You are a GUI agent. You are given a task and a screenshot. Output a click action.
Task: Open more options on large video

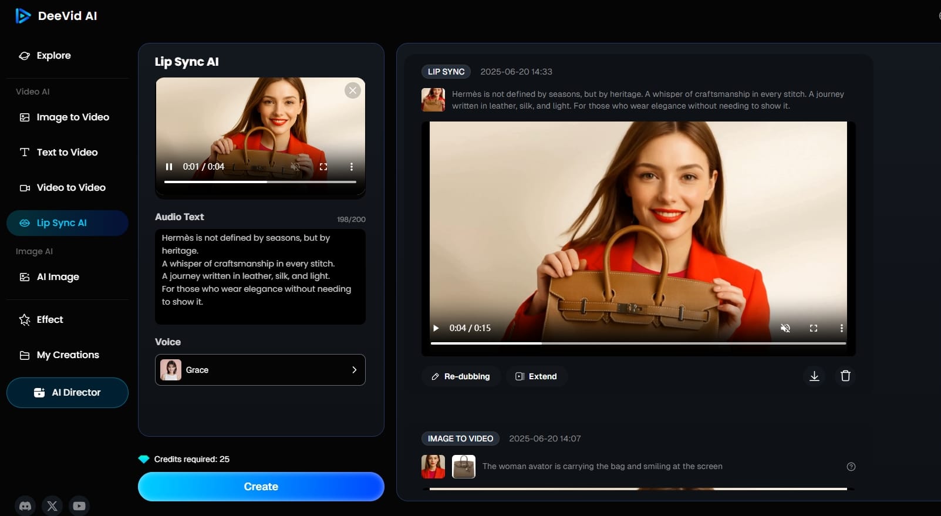[842, 328]
